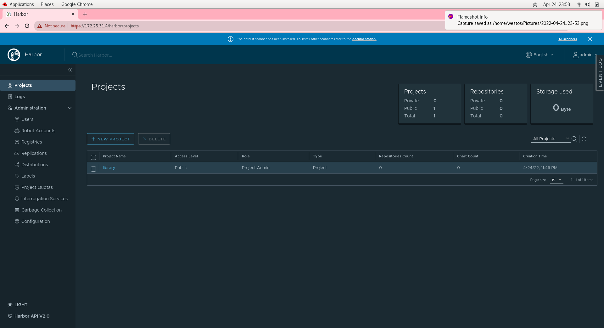Open the admin account dropdown
This screenshot has height=328, width=604.
(x=585, y=55)
